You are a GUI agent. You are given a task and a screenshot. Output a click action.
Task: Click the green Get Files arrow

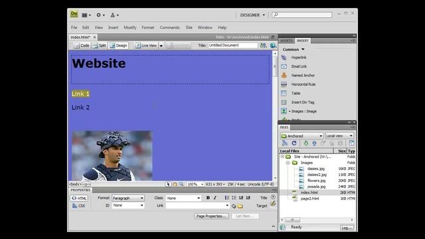305,143
